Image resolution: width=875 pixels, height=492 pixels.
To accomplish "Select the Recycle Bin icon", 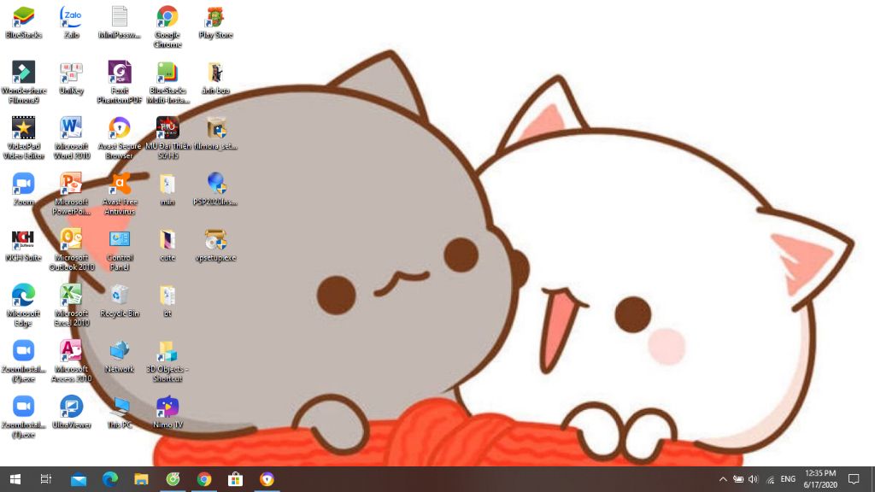I will click(120, 302).
